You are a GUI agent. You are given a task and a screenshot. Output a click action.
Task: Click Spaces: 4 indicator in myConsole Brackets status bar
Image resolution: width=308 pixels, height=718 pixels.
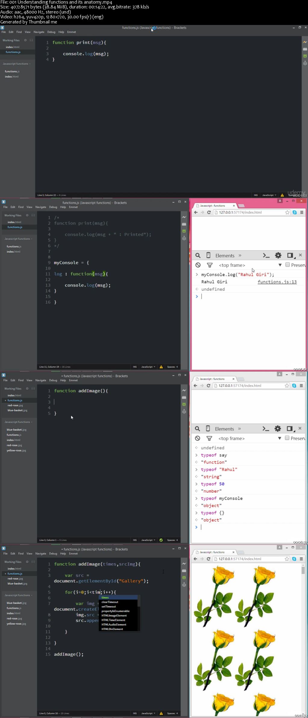point(173,367)
